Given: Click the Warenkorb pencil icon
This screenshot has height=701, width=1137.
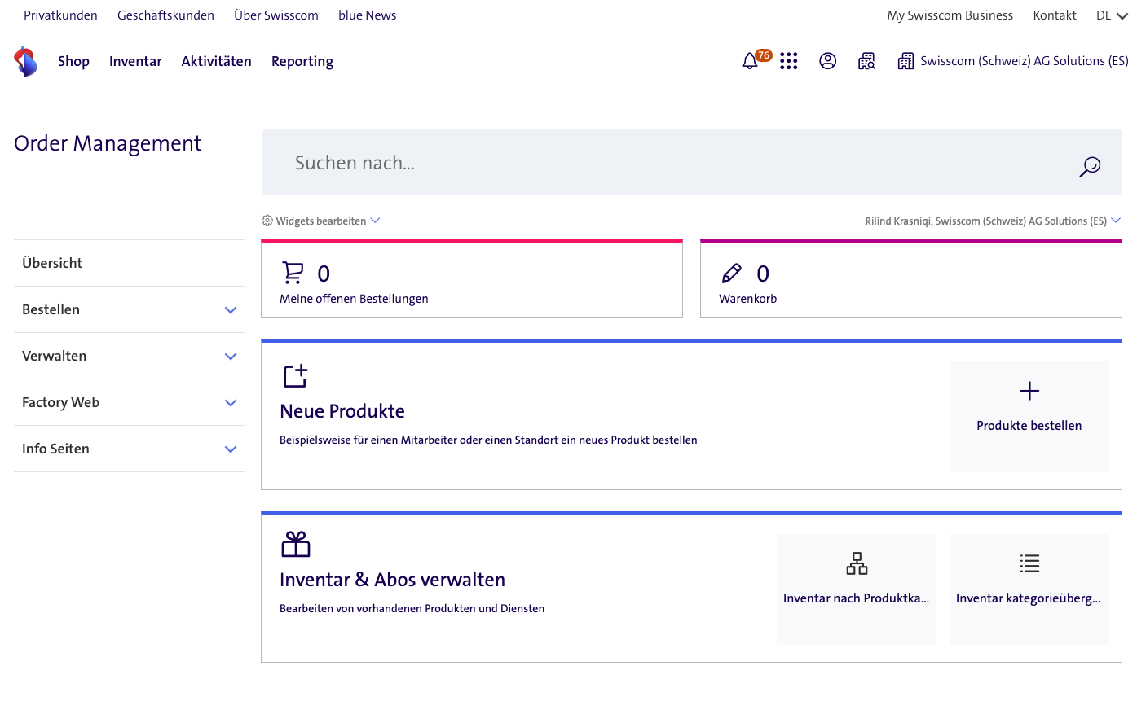Looking at the screenshot, I should click(732, 273).
